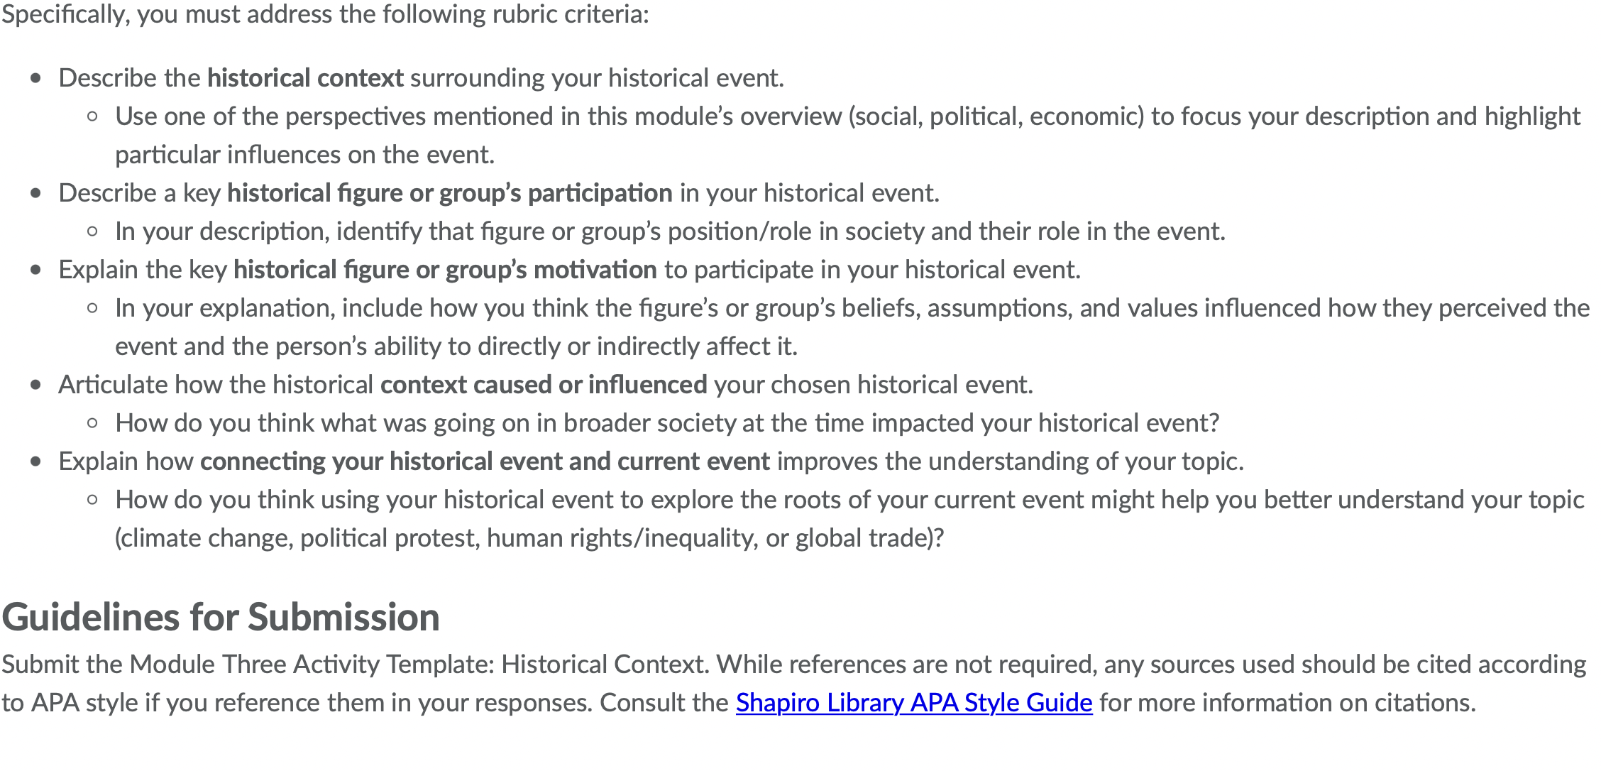Click the bold 'context caused or influenced' text

tap(544, 384)
